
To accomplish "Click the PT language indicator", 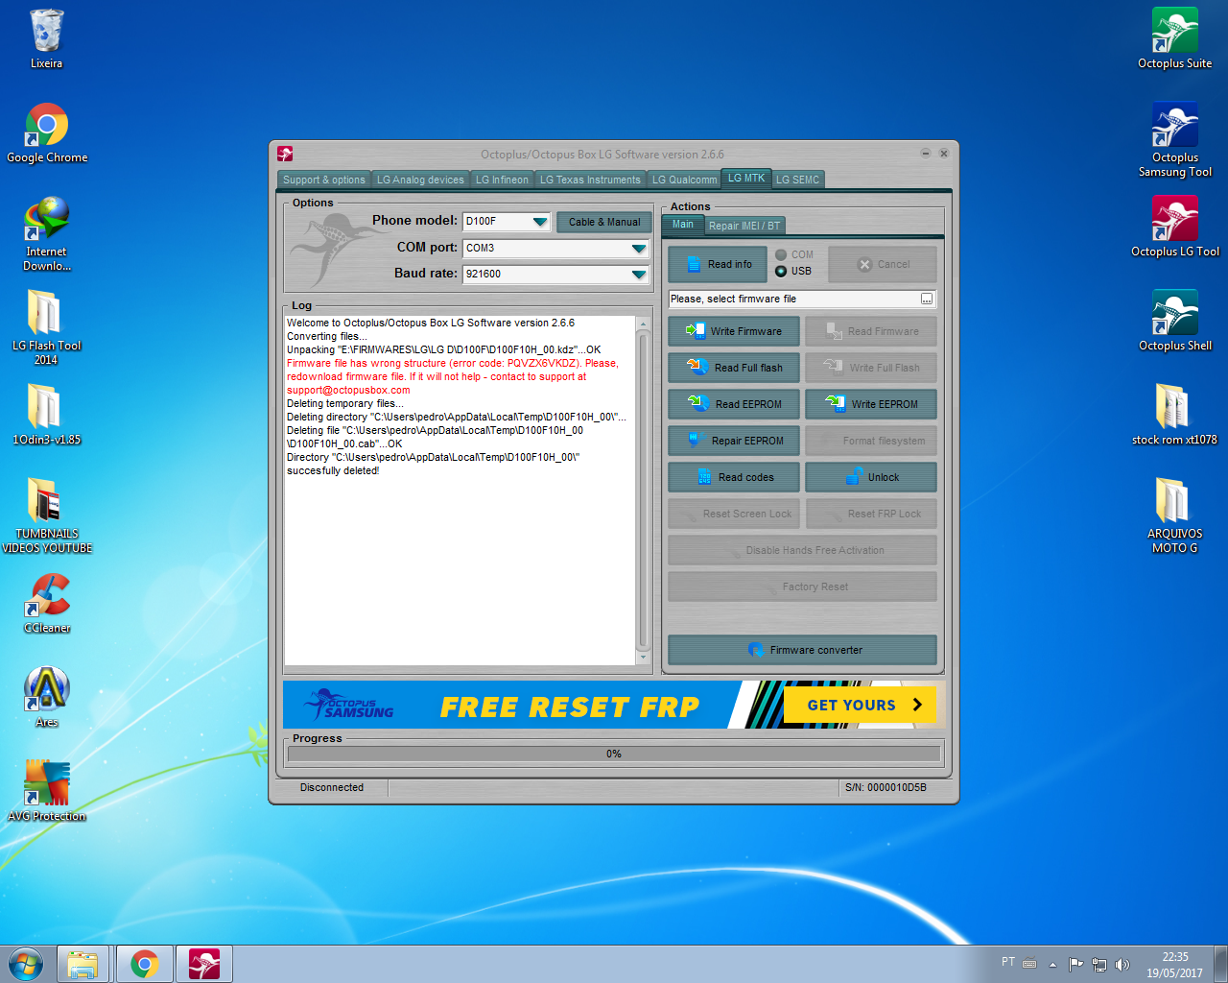I will (x=1008, y=962).
